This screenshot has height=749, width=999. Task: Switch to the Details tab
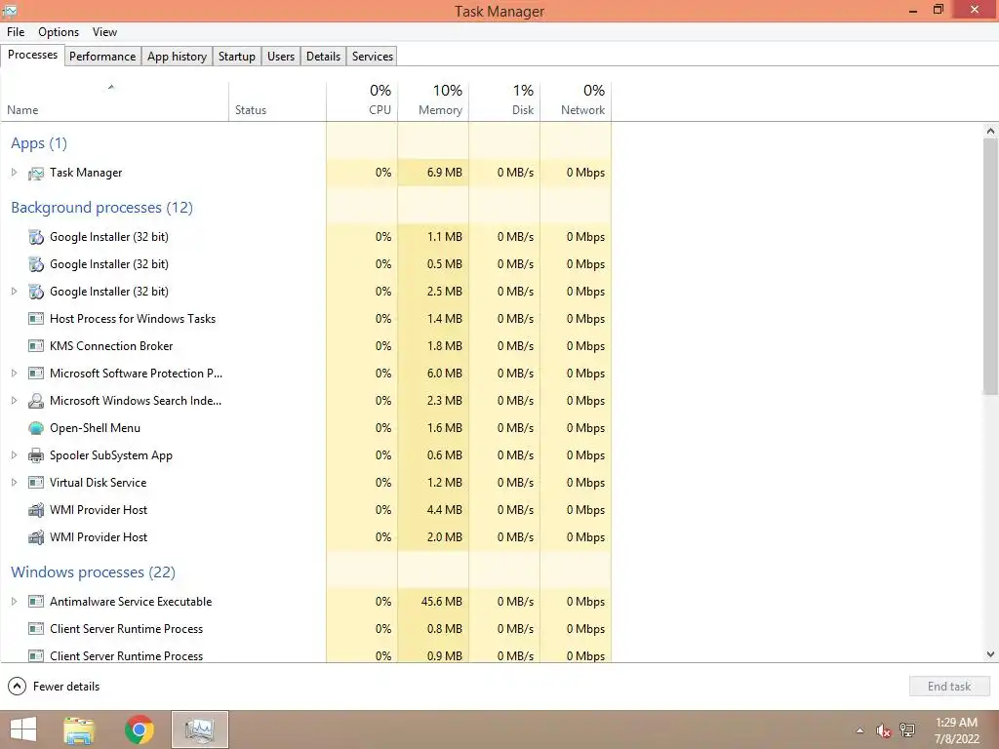pos(323,56)
